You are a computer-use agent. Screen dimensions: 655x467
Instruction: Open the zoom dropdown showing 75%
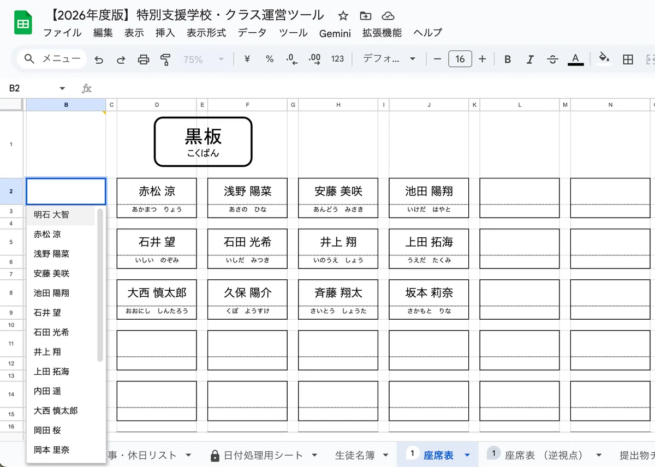(204, 59)
